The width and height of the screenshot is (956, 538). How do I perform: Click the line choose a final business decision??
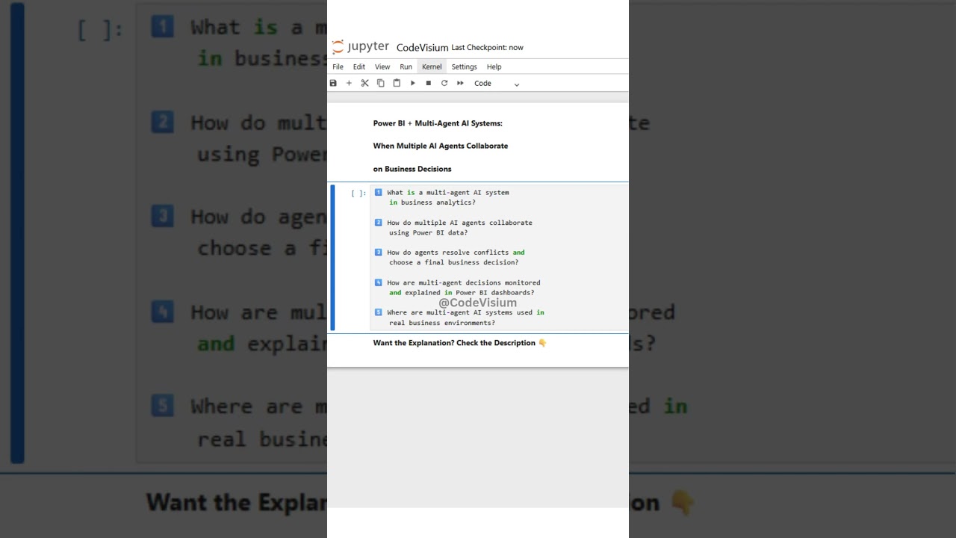coord(454,262)
